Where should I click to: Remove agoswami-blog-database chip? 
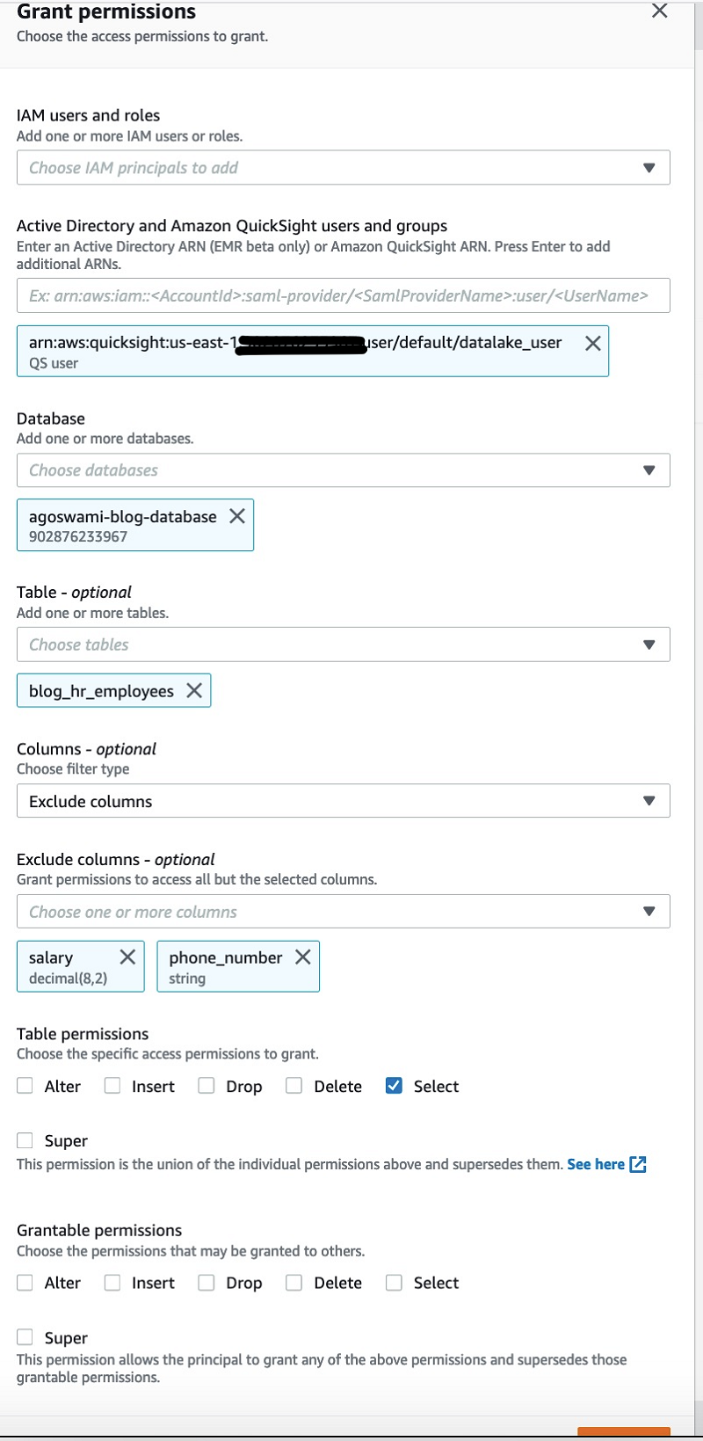(x=237, y=516)
